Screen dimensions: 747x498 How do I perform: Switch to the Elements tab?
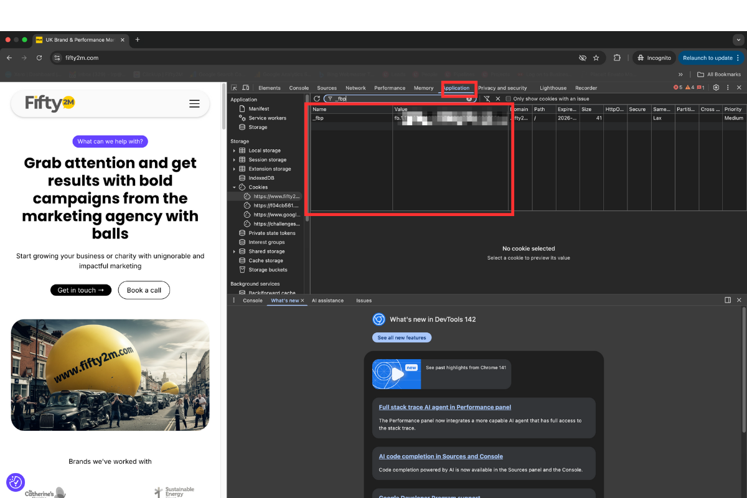pos(270,88)
